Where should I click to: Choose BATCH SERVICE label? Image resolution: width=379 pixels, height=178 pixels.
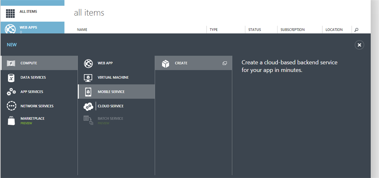[x=110, y=118]
